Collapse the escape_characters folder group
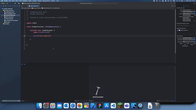The width and height of the screenshot is (196, 110). [x=3, y=10]
